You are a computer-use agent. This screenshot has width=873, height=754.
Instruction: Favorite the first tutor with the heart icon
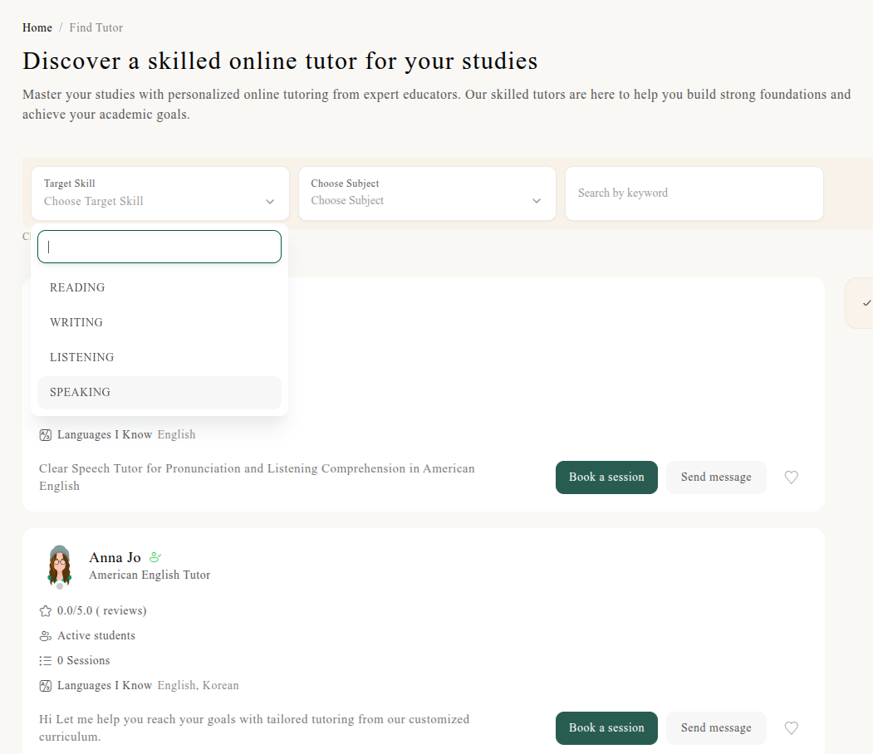coord(791,477)
